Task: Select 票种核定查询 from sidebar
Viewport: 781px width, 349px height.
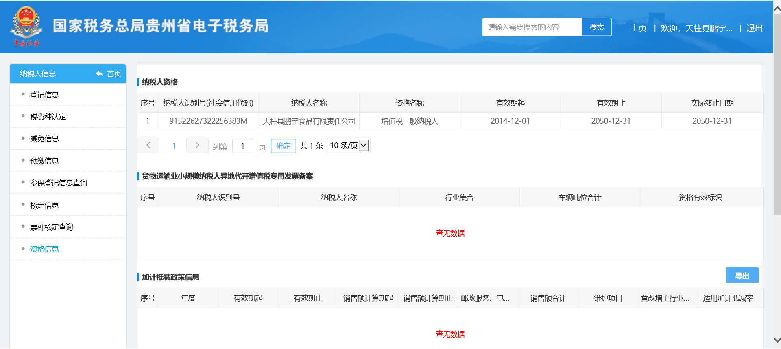Action: click(x=51, y=227)
